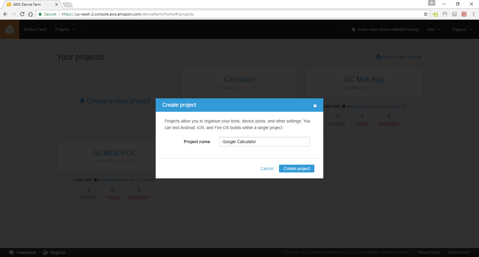479x257 pixels.
Task: Click the bell icon near unlimited testing
Action: 354,29
